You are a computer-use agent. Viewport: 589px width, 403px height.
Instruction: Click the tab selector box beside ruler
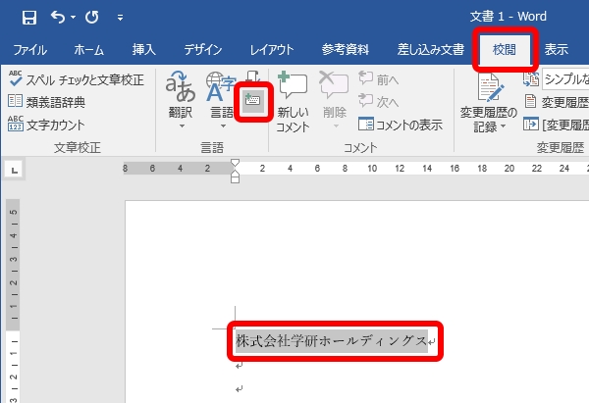click(x=15, y=170)
